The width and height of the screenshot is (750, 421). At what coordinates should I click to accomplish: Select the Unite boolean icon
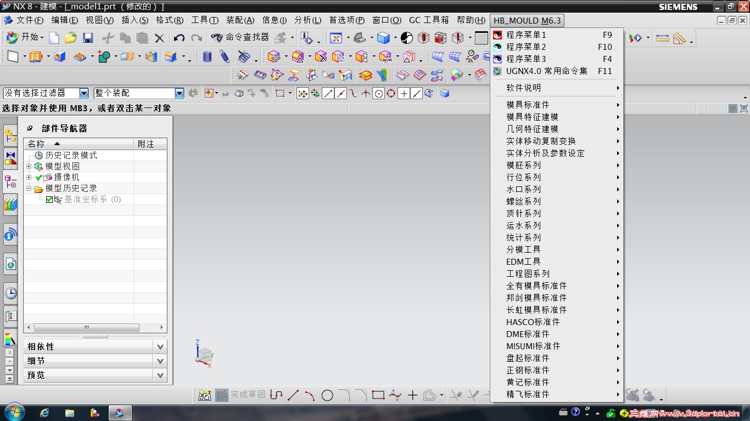[104, 56]
